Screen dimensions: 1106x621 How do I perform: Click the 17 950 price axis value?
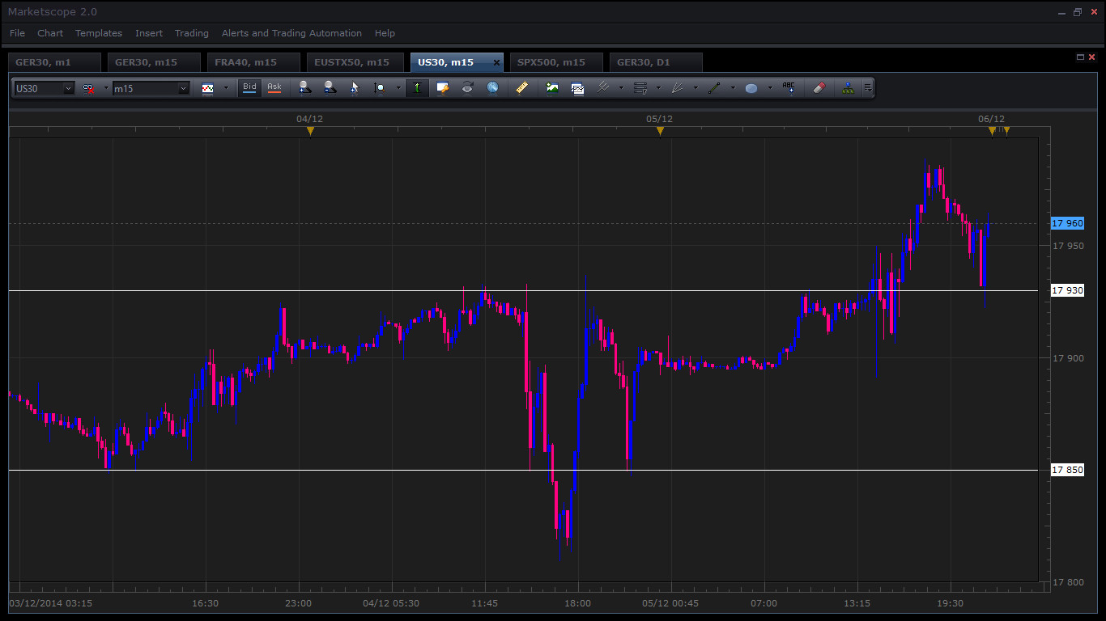click(1068, 246)
